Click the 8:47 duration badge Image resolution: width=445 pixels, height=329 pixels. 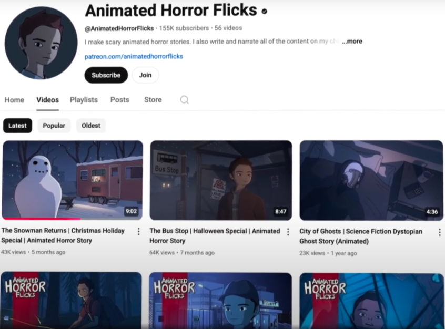point(280,212)
